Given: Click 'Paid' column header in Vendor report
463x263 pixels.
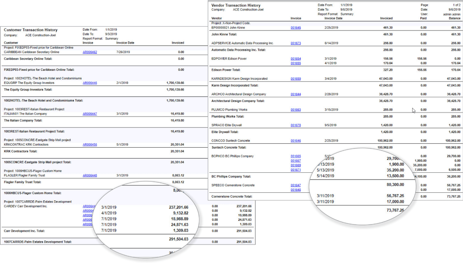Looking at the screenshot, I should click(x=423, y=19).
